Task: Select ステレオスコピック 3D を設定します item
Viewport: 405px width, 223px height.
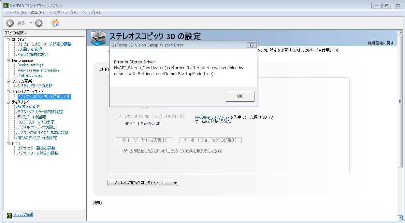Action: pyautogui.click(x=44, y=97)
